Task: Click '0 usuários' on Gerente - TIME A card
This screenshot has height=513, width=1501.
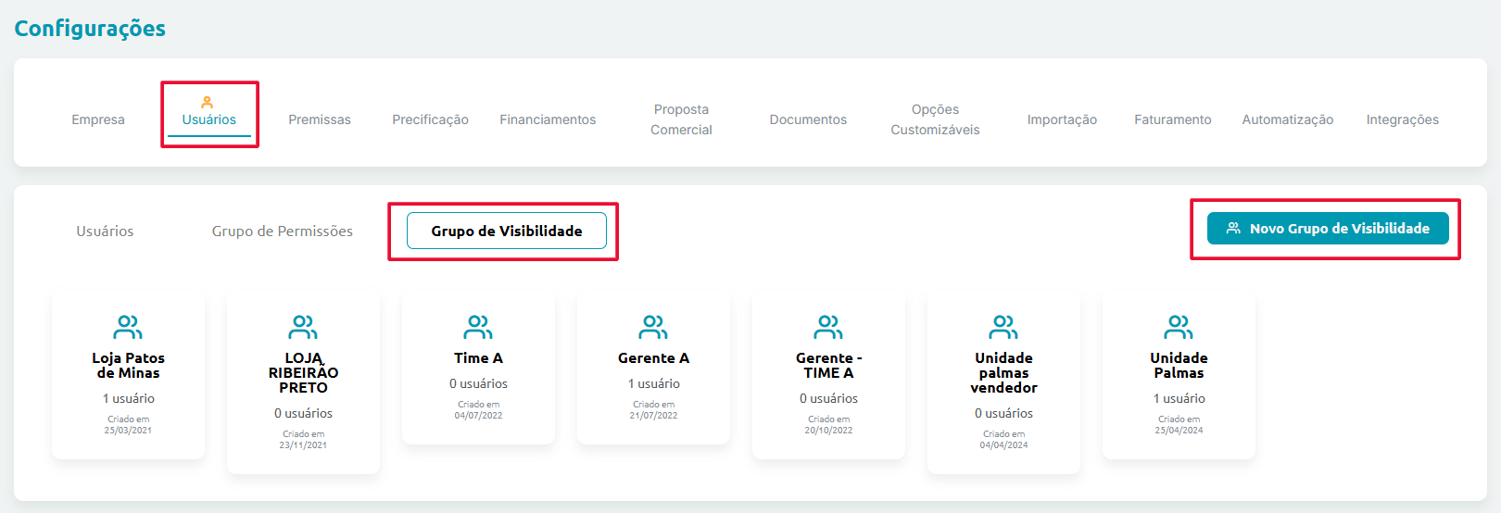Action: point(828,398)
